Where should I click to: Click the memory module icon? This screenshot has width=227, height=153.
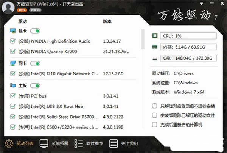click(155, 47)
